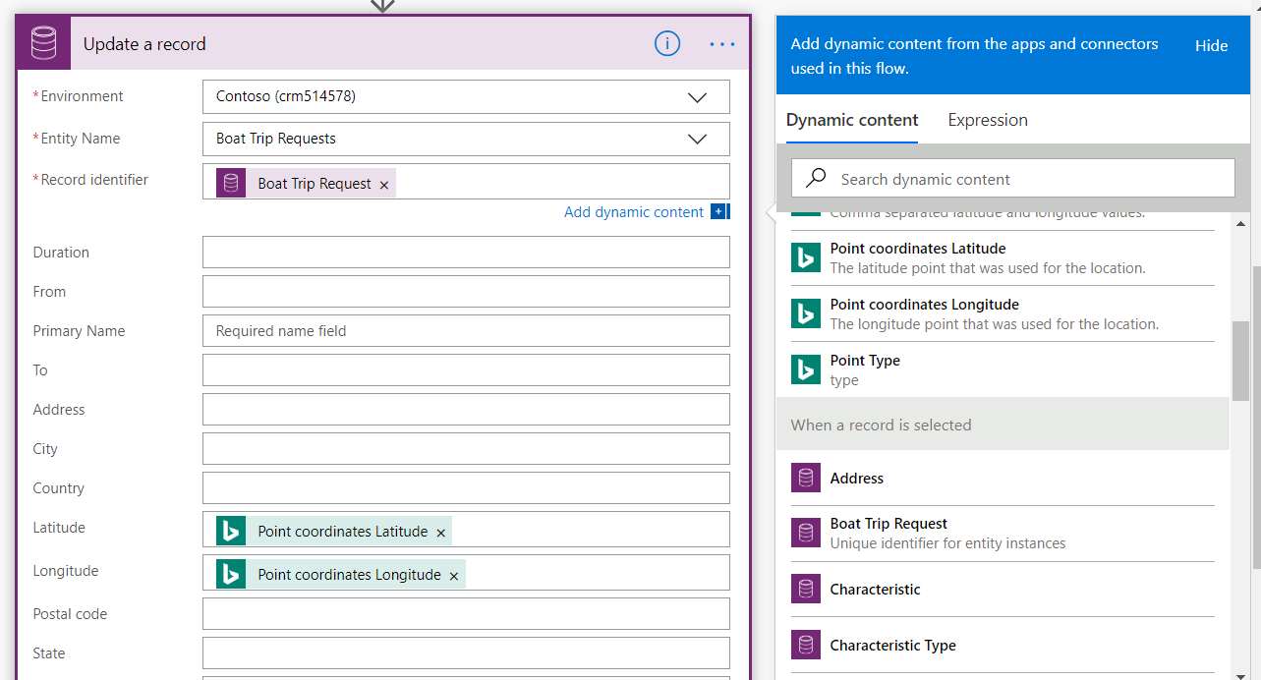Remove the Boat Trip Request token
The height and width of the screenshot is (680, 1261).
(x=384, y=185)
